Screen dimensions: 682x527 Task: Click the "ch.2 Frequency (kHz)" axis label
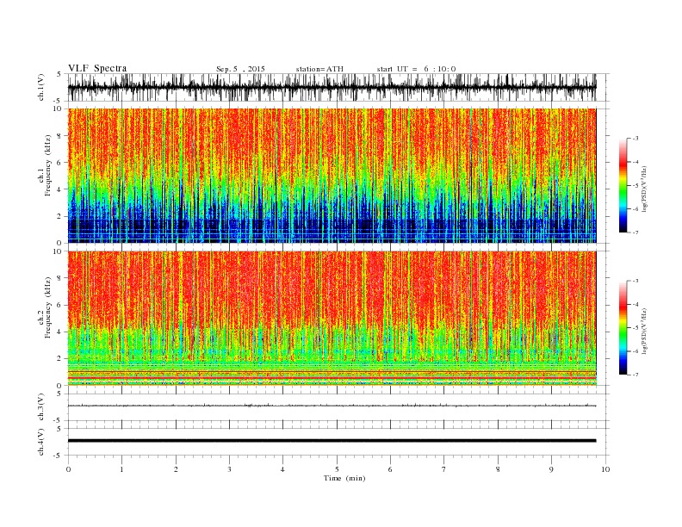(45, 307)
